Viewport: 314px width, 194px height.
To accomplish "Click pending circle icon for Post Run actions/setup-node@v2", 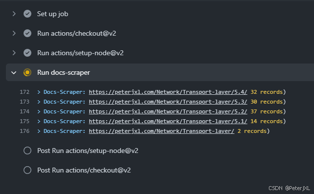I will pos(27,151).
